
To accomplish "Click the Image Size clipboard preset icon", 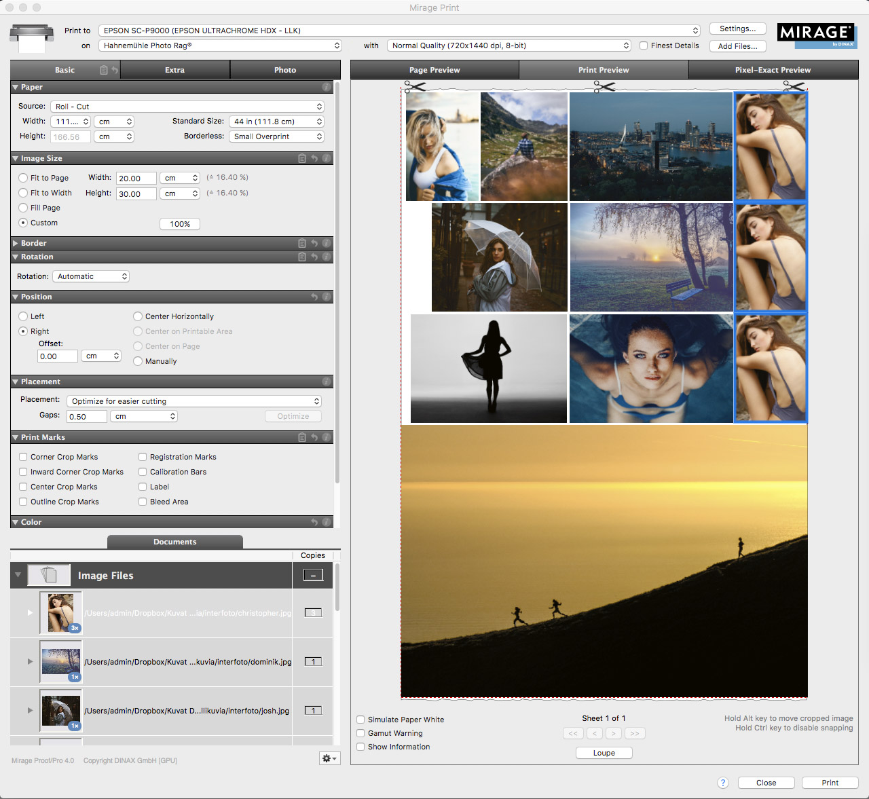I will pos(302,158).
